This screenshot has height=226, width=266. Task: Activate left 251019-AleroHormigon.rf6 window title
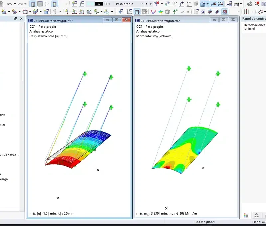point(53,21)
